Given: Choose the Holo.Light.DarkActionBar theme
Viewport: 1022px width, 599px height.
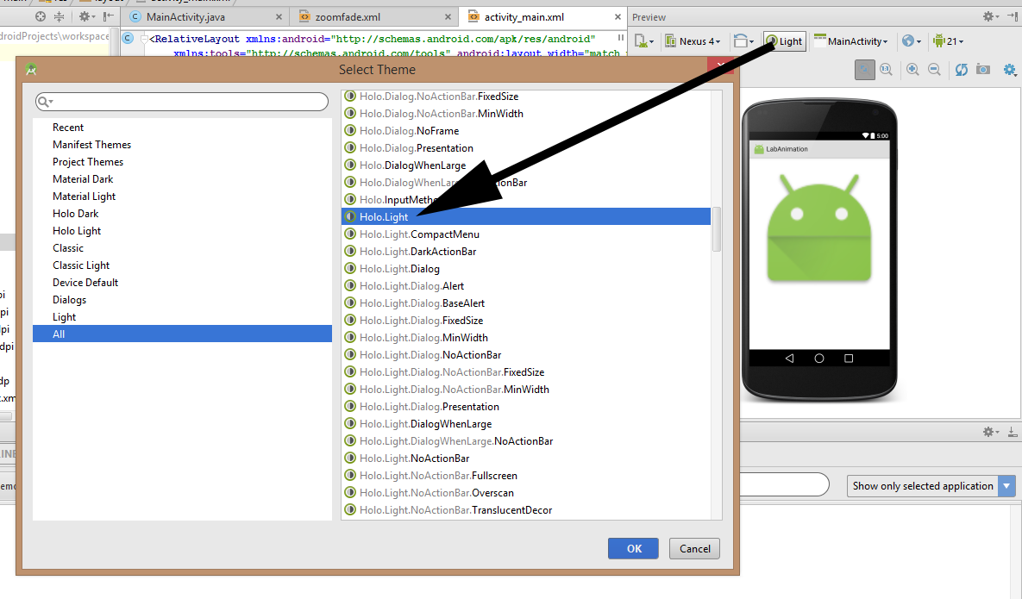Looking at the screenshot, I should click(x=526, y=252).
